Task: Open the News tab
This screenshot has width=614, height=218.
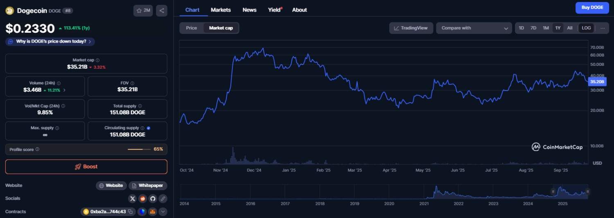Action: click(x=249, y=10)
